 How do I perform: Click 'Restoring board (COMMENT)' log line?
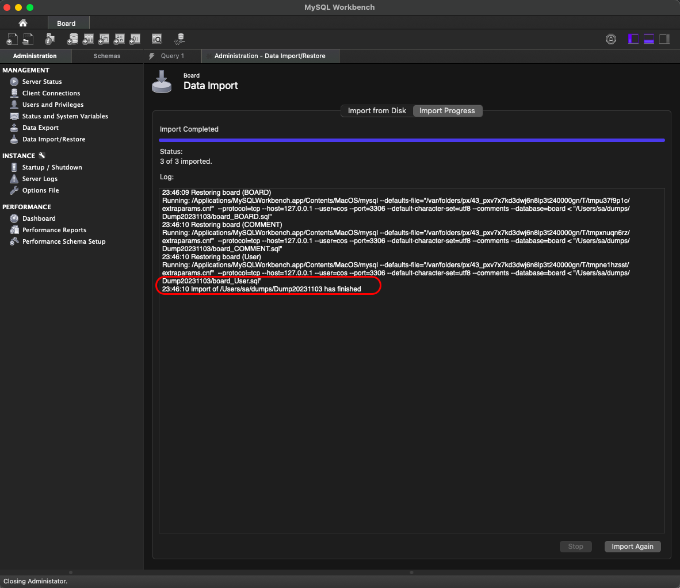[222, 225]
